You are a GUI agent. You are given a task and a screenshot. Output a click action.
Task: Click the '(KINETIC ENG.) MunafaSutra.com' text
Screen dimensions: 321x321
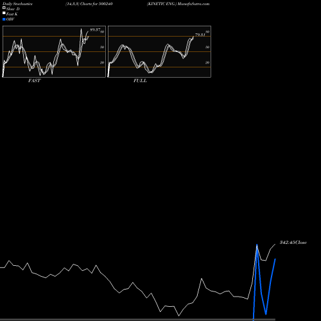click(178, 4)
